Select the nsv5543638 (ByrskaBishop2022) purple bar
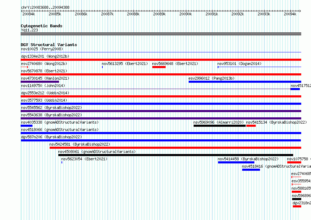Image resolution: width=311 pixels, height=220 pixels. (x=161, y=118)
